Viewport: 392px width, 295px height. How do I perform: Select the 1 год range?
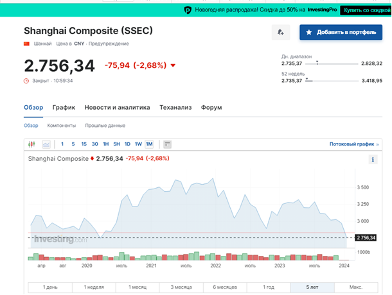pyautogui.click(x=269, y=287)
